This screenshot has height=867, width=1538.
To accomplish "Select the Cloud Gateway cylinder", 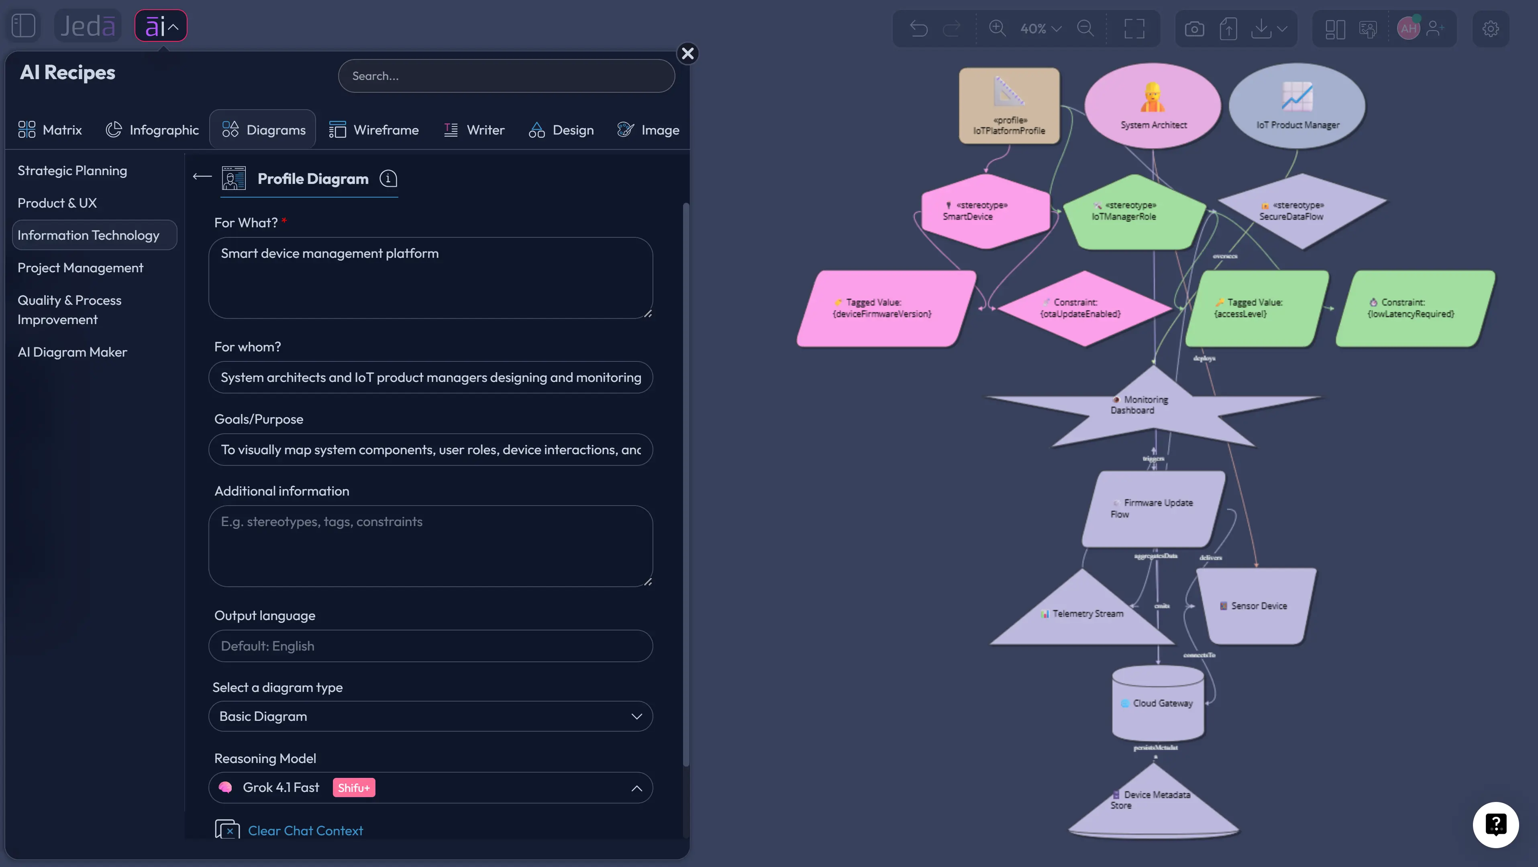I will tap(1158, 704).
